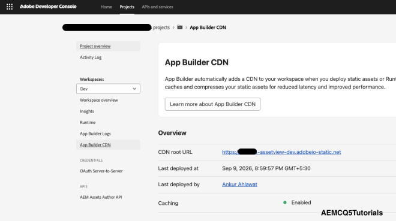Open the Activity Log sidebar item
The width and height of the screenshot is (396, 221).
[91, 57]
